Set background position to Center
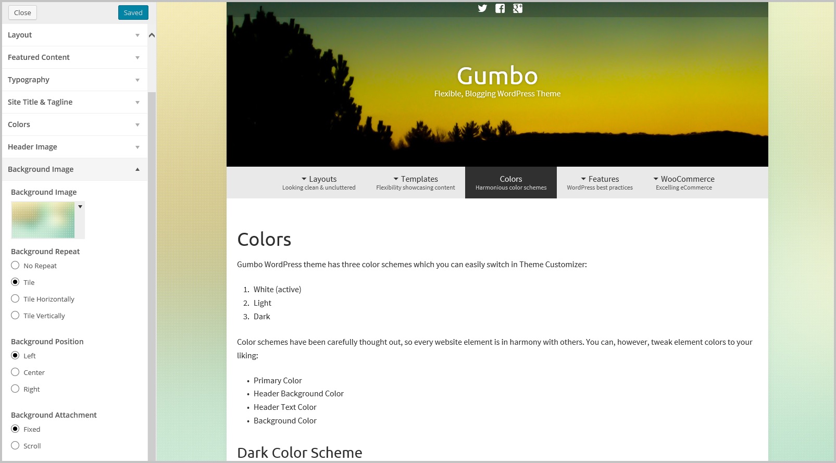 click(15, 372)
